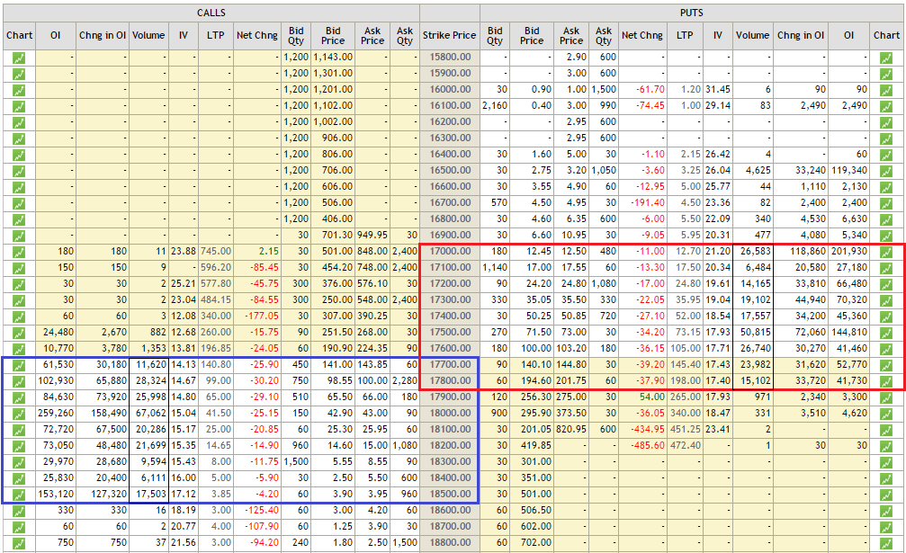Open puts chart icon for 18800.00 strike
906x553 pixels.
coord(886,542)
